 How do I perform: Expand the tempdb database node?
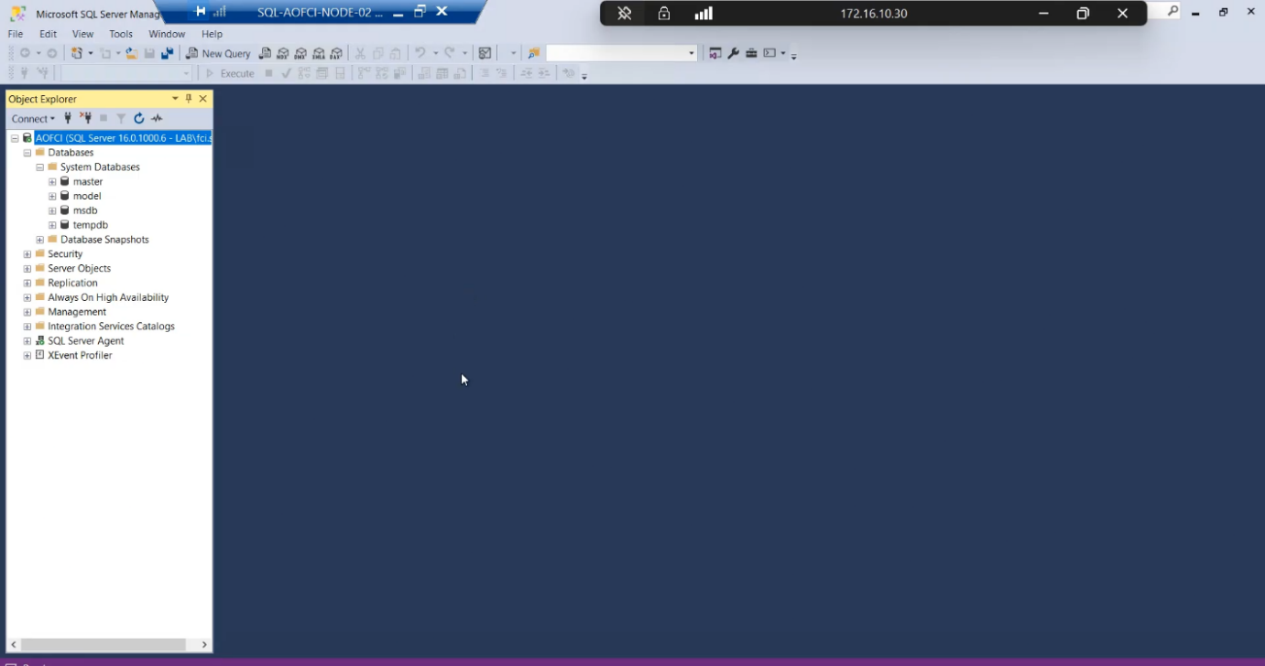click(x=52, y=225)
